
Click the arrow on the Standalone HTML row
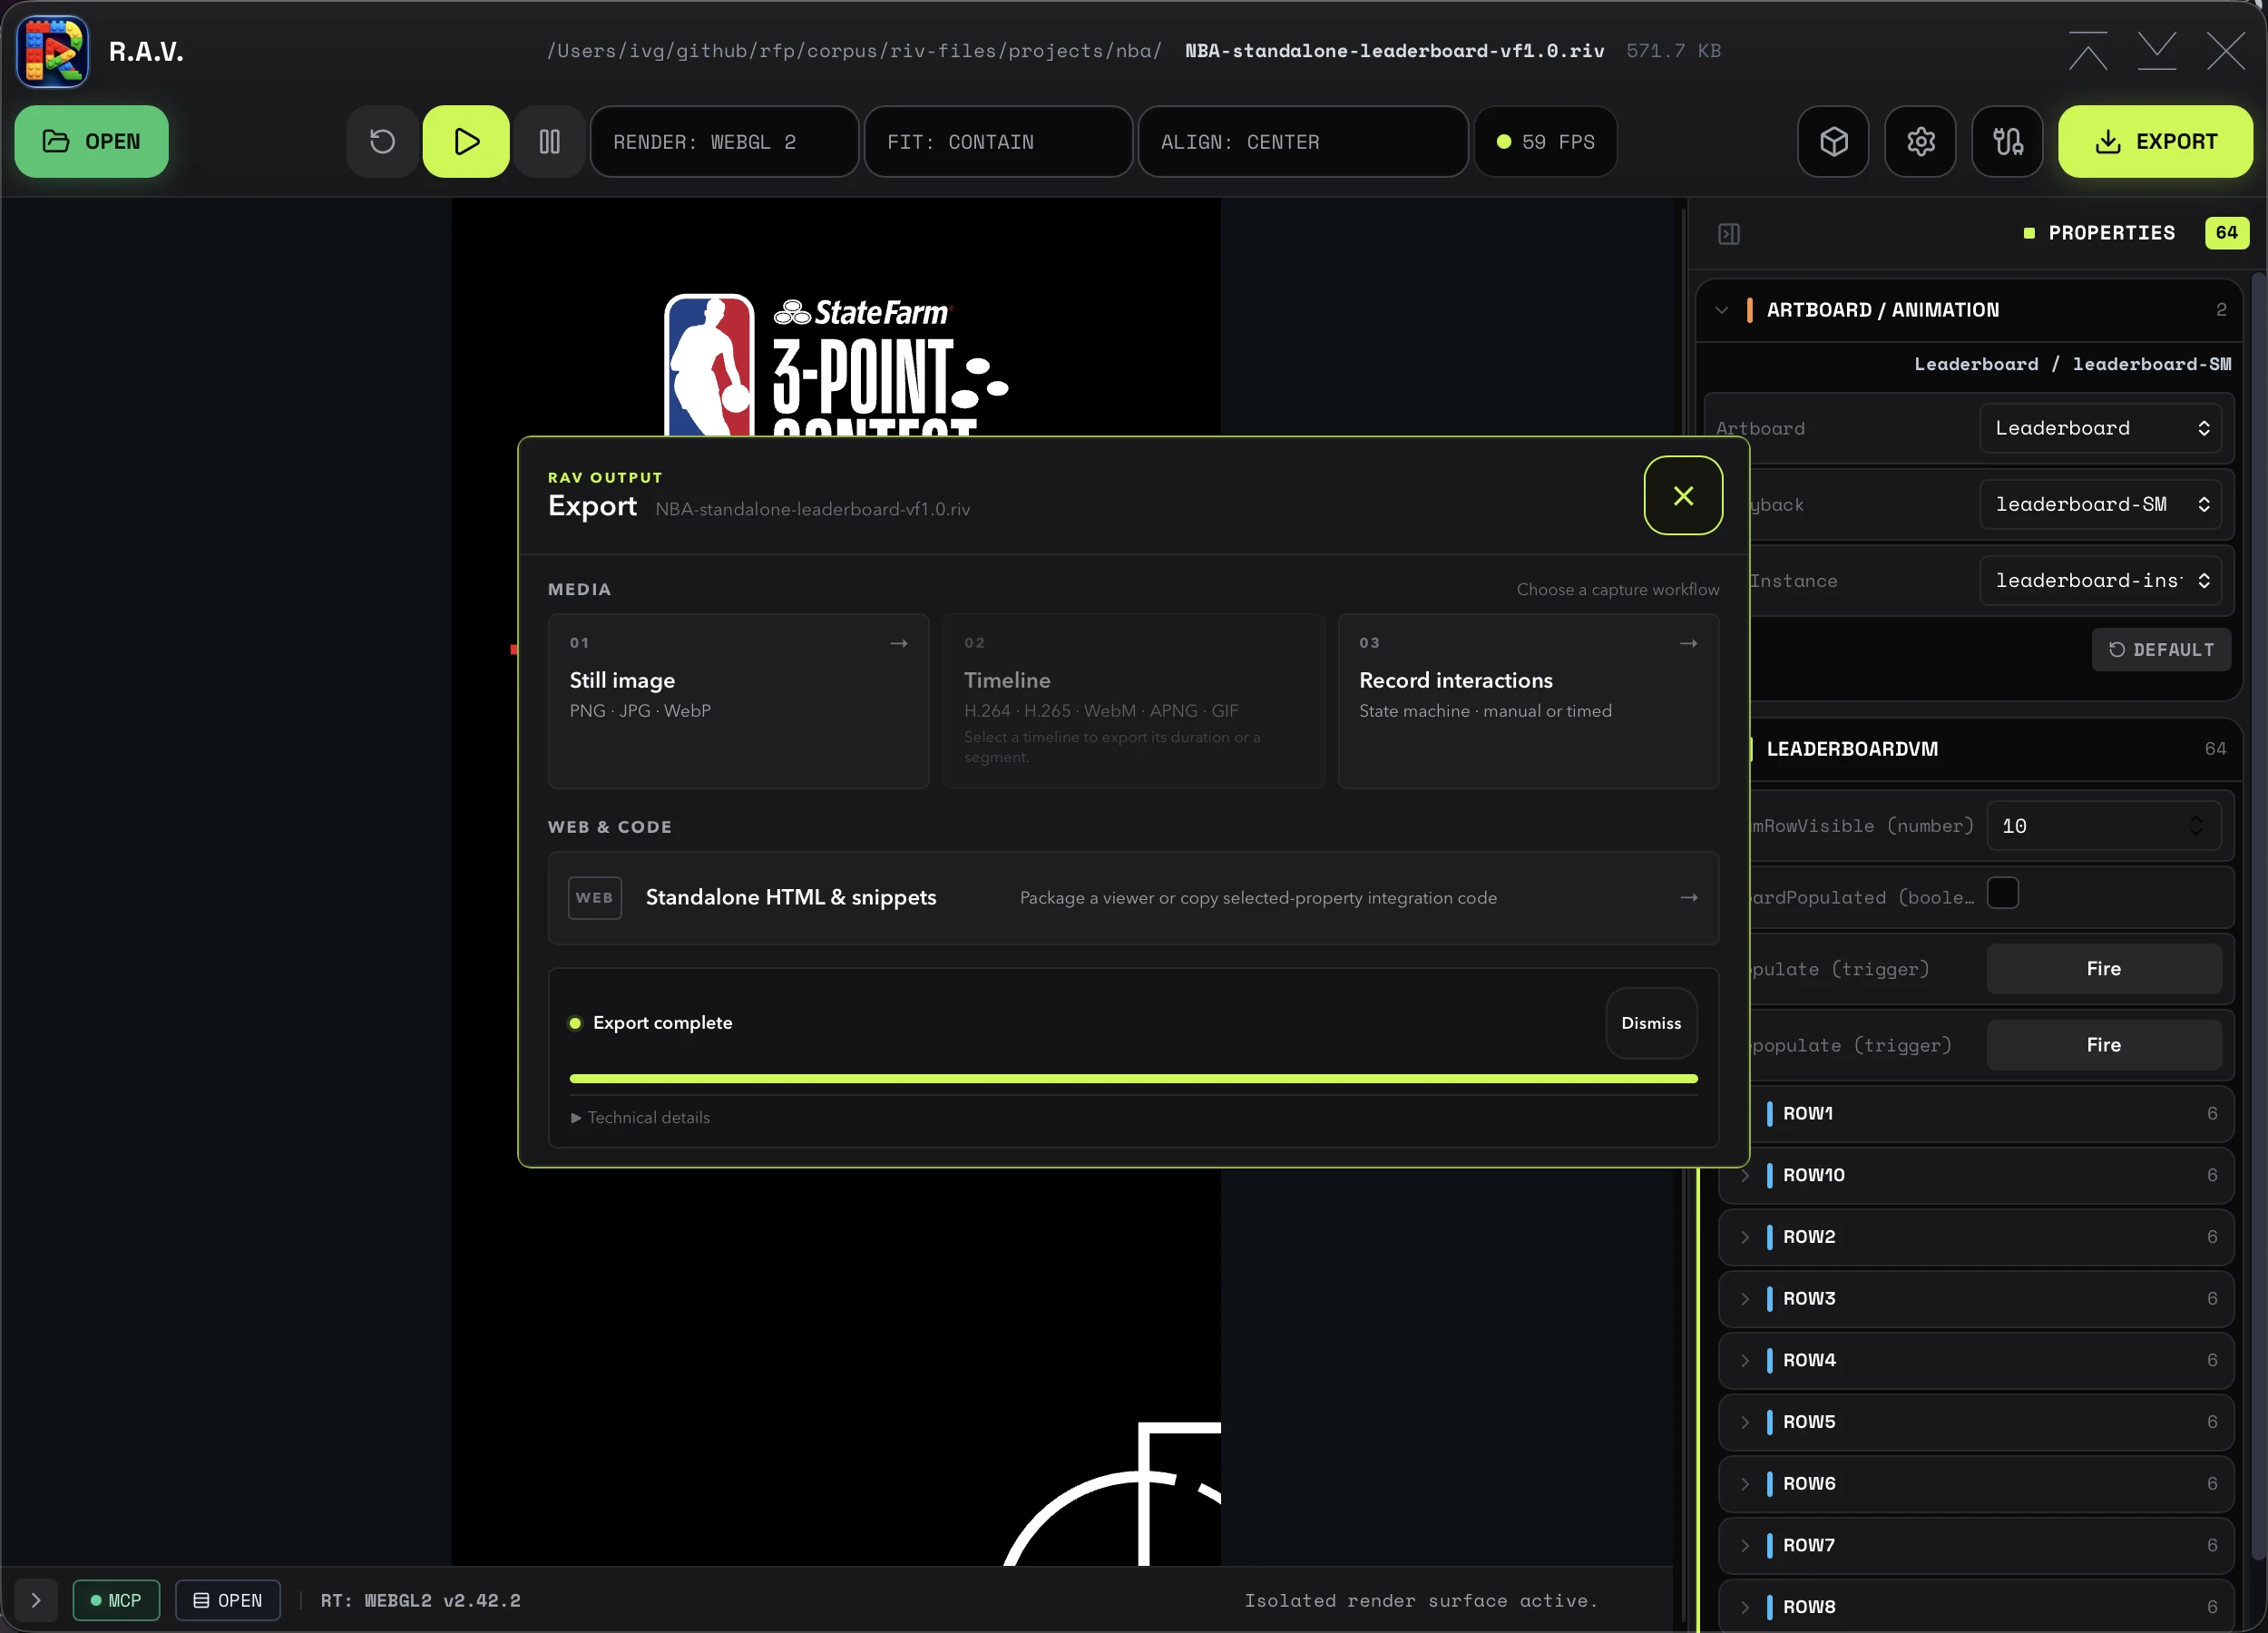1689,897
